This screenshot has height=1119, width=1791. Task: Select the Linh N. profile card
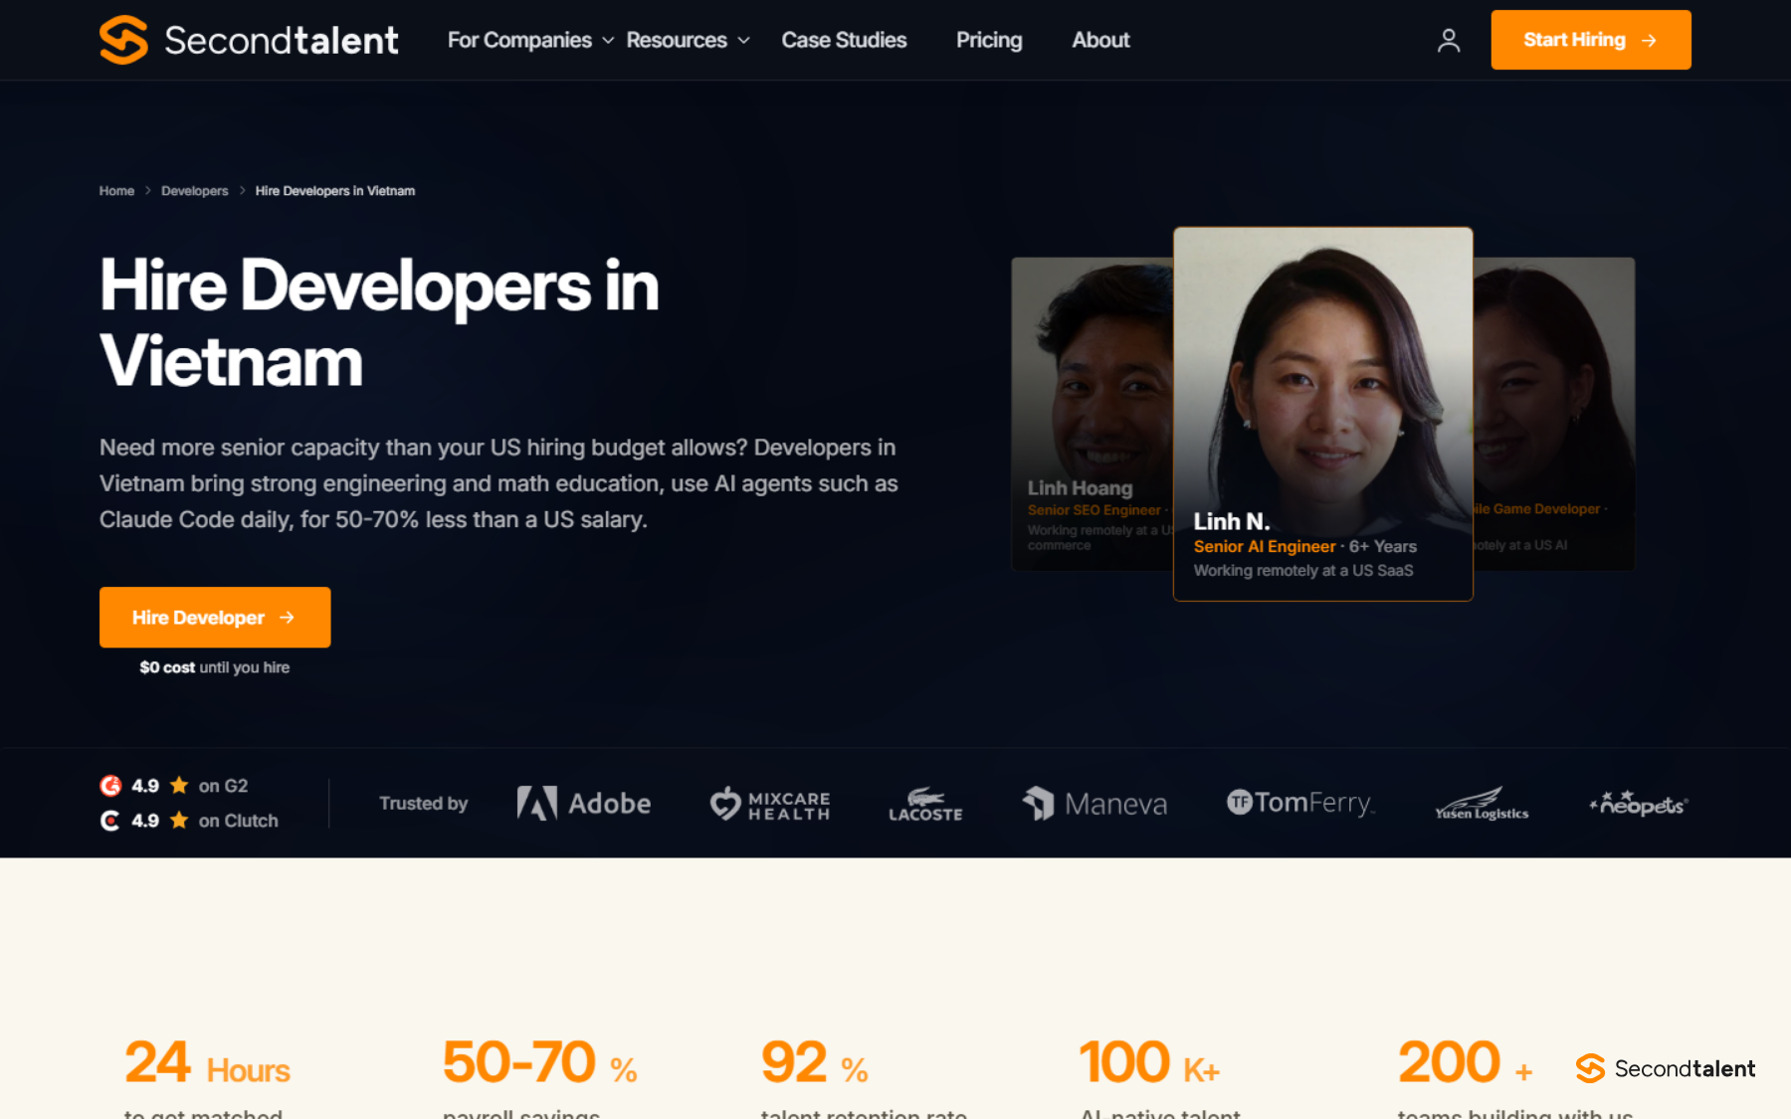coord(1323,414)
